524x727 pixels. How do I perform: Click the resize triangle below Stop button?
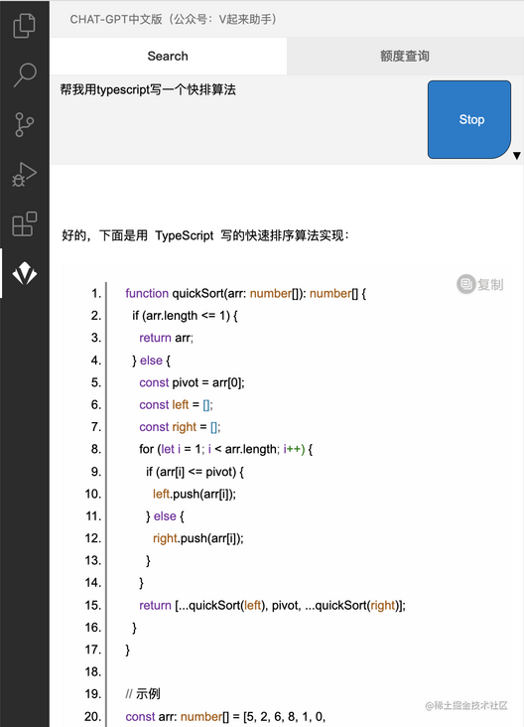pos(517,156)
